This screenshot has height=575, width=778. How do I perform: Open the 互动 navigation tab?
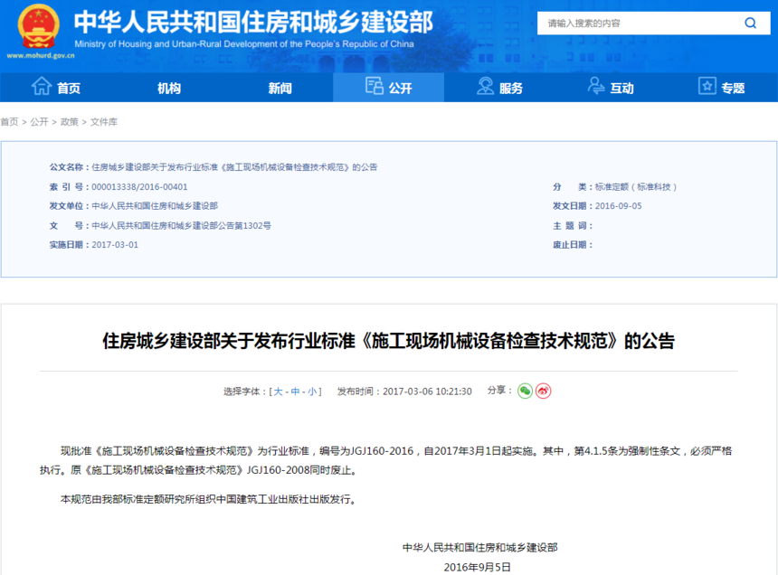(611, 88)
